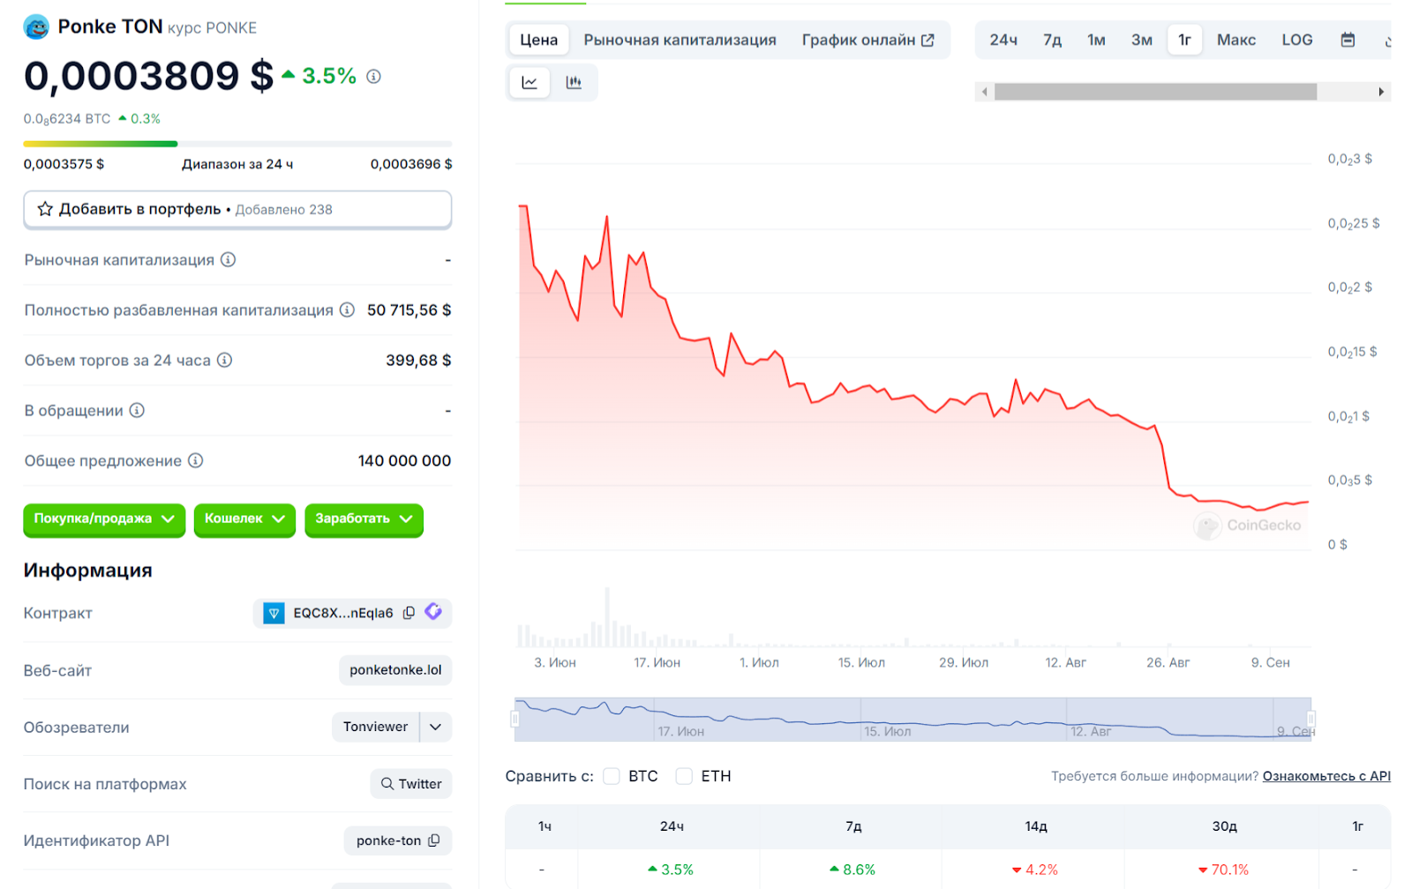
Task: Open the Ознакомьтесь с API link
Action: click(x=1326, y=776)
